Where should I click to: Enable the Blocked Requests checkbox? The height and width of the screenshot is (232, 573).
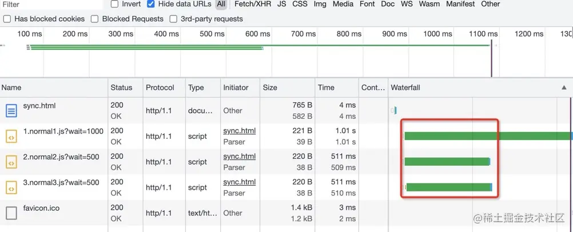[94, 19]
